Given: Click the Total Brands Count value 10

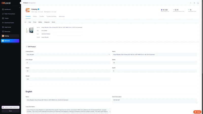Looking at the screenshot, I should (x=191, y=10).
